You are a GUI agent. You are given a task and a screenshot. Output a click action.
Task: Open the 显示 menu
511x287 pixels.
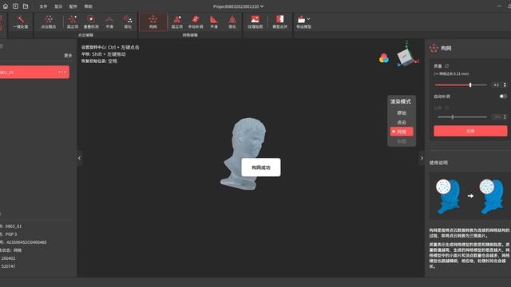click(58, 6)
